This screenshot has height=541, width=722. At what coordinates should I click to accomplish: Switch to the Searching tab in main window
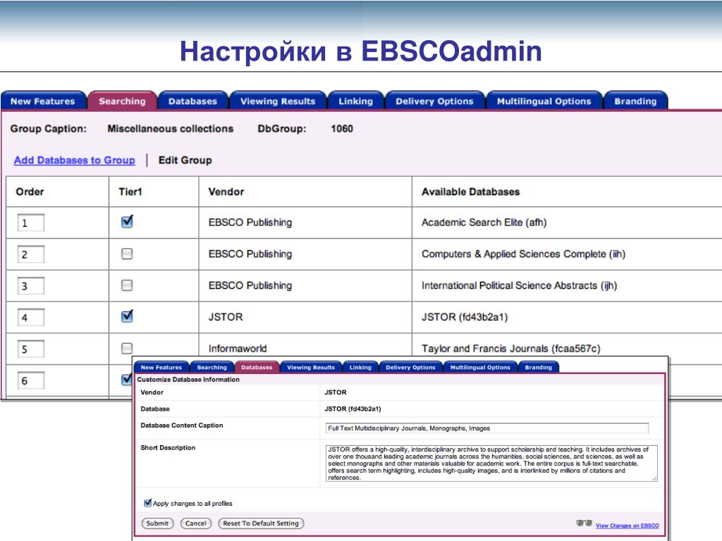coord(122,101)
